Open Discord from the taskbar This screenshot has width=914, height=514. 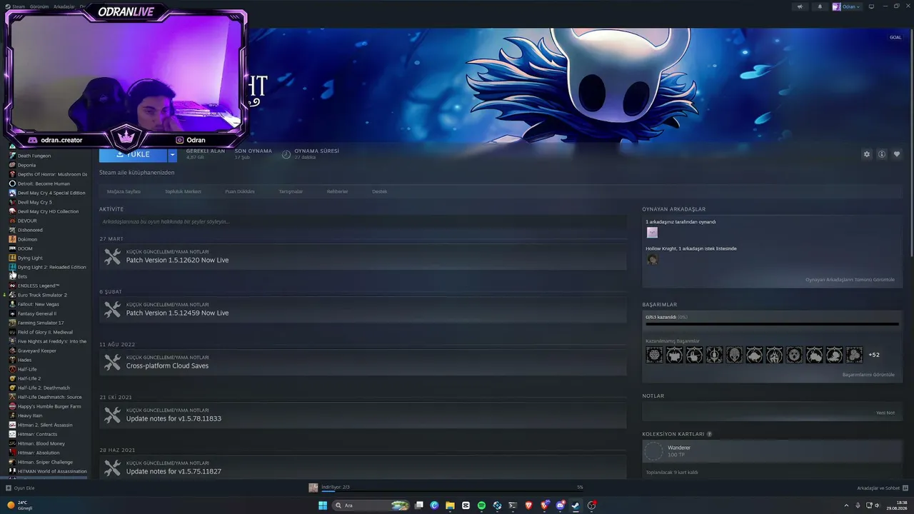[x=561, y=505]
